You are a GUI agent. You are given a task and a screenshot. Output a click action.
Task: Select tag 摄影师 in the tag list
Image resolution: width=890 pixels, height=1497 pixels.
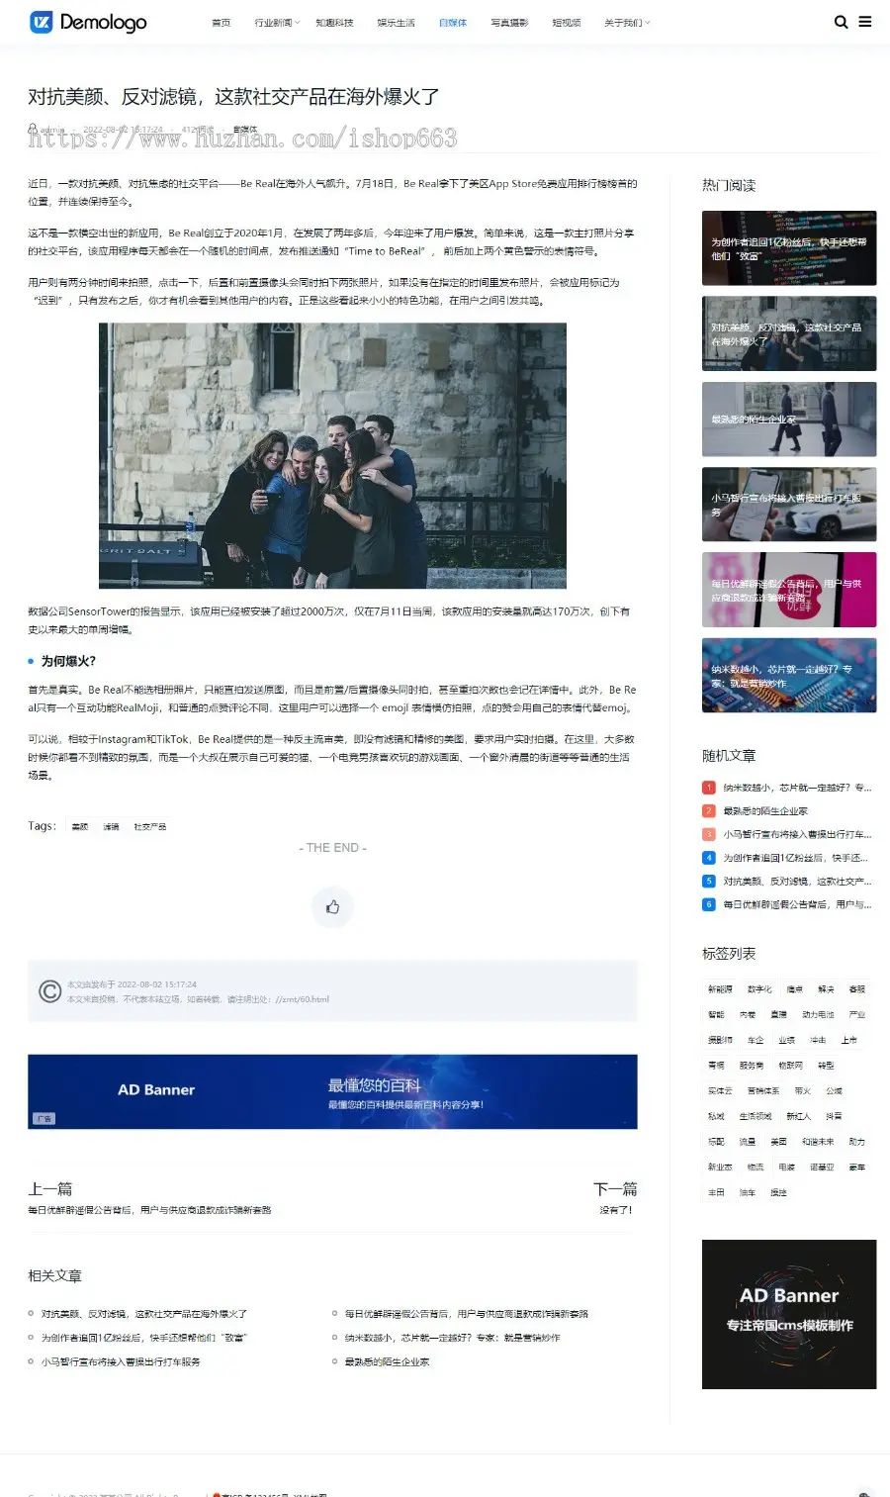pyautogui.click(x=720, y=1041)
